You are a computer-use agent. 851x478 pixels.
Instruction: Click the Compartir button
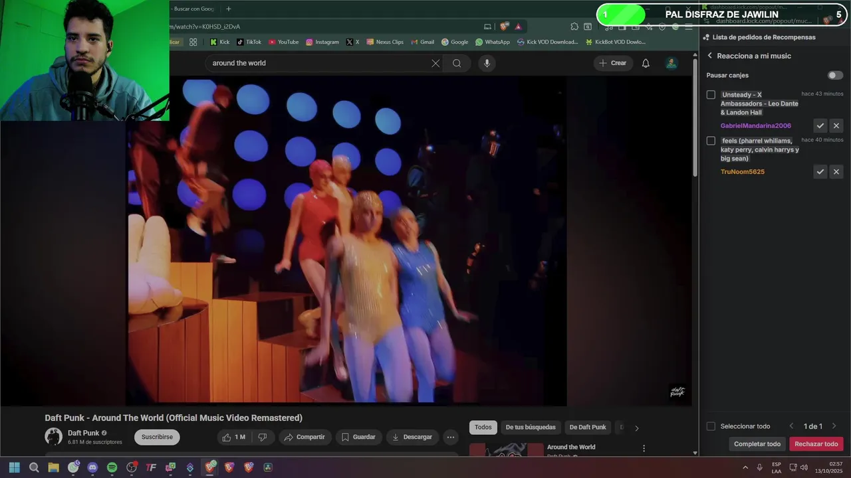coord(304,437)
